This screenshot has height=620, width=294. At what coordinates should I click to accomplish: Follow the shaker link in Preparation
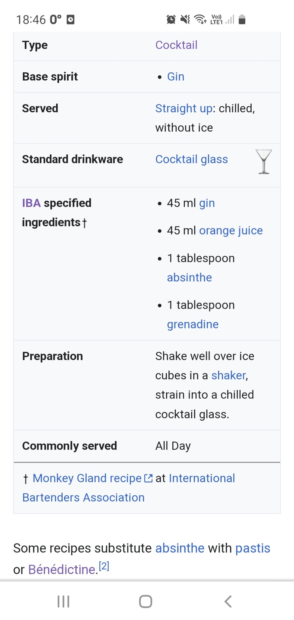coord(229,375)
